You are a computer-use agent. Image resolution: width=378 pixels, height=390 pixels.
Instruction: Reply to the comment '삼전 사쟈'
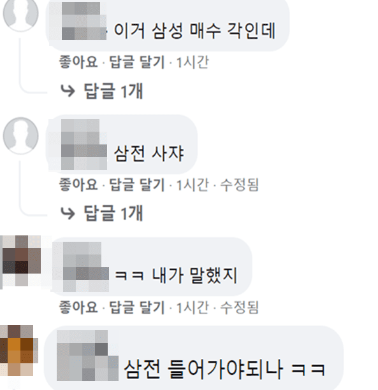(137, 185)
